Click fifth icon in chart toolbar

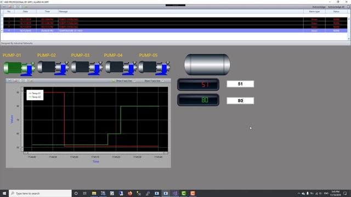(x=31, y=80)
